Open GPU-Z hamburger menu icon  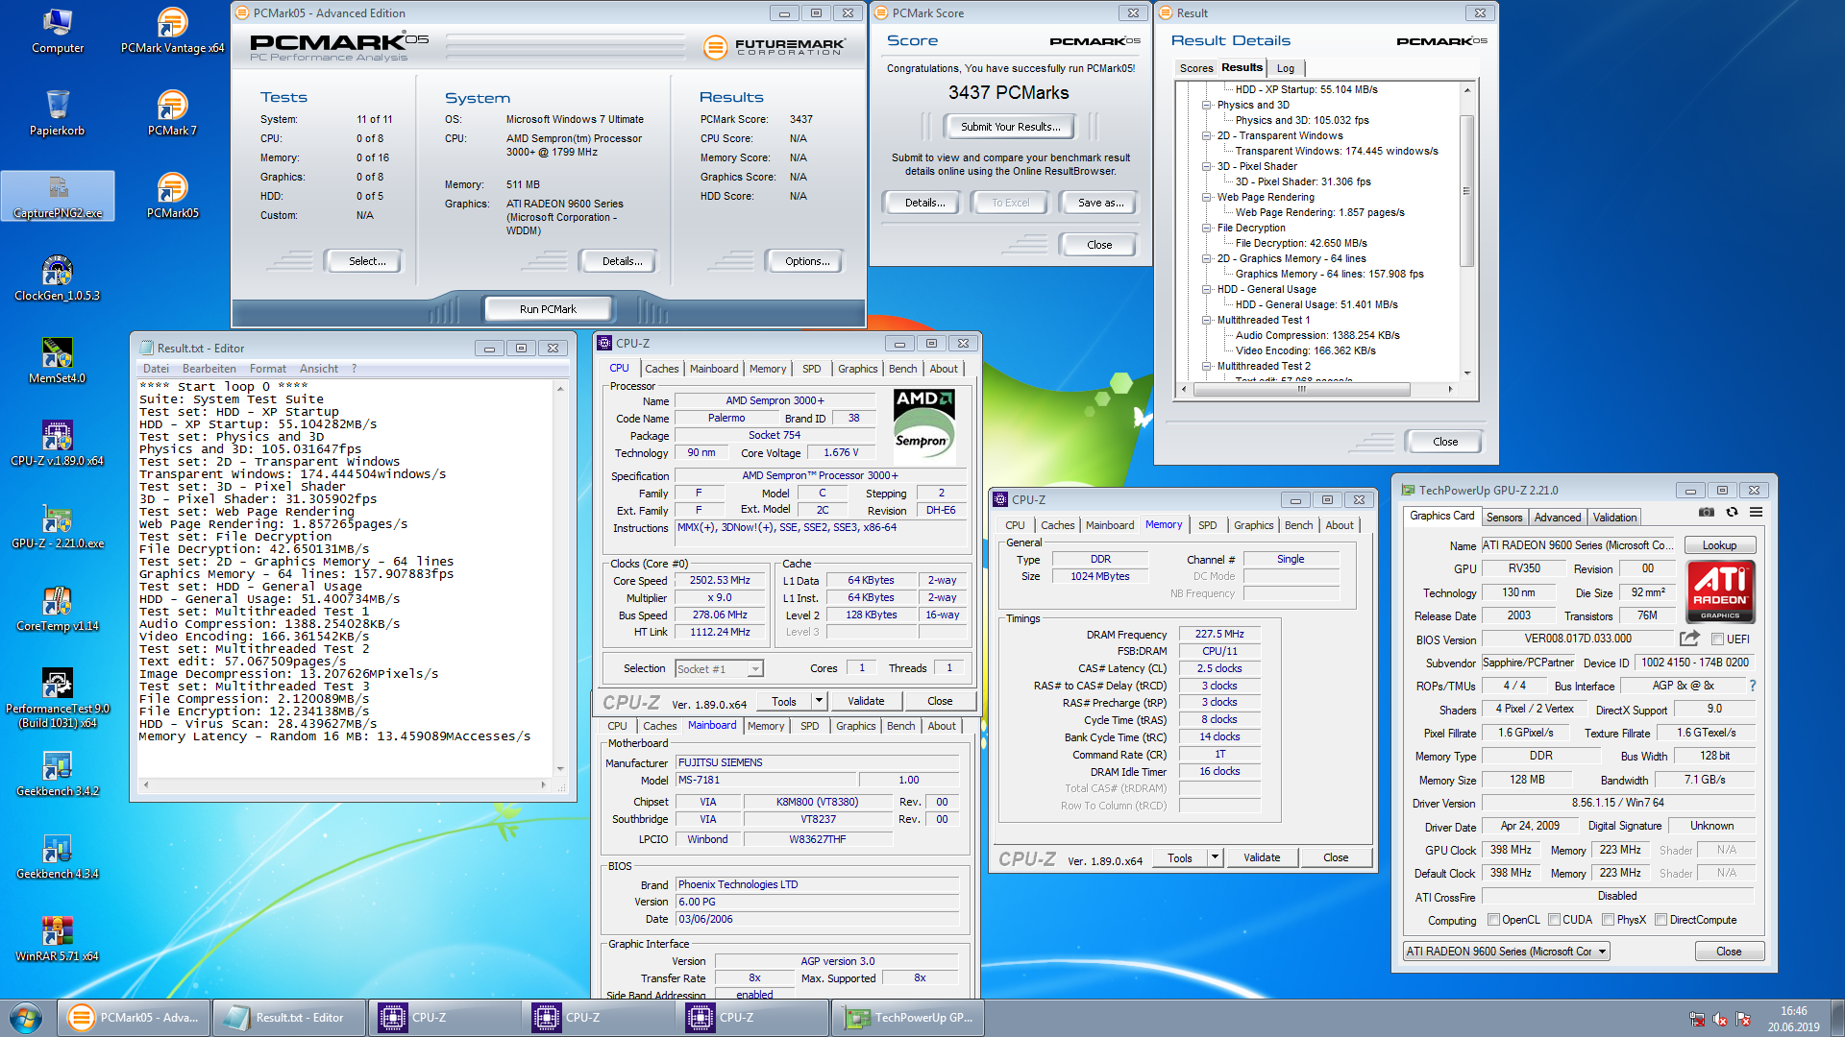[1756, 513]
